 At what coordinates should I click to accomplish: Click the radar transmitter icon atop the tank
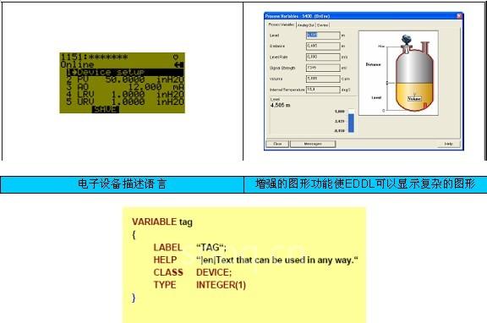click(406, 40)
